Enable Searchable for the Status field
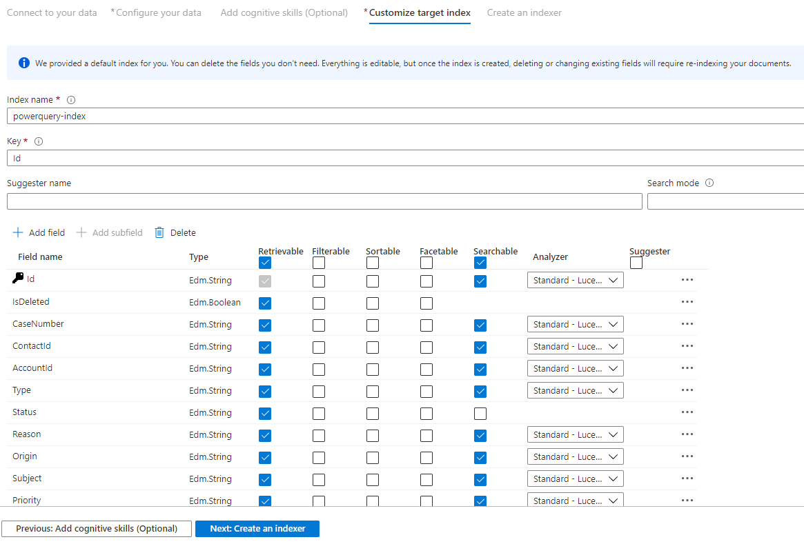The width and height of the screenshot is (804, 544). (x=480, y=414)
